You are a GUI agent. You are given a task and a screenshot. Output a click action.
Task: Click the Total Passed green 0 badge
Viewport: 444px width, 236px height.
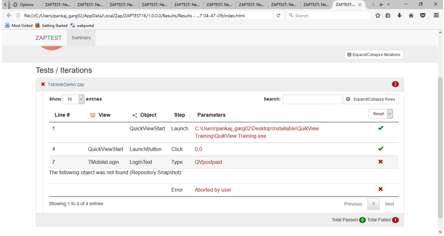tap(362, 220)
